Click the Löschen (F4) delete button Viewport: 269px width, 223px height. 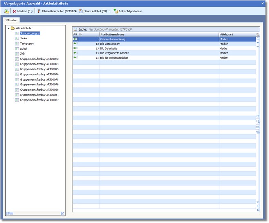pyautogui.click(x=23, y=11)
